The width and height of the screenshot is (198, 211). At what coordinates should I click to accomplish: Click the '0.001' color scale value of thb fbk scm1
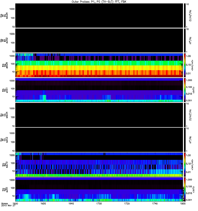coord(189,100)
